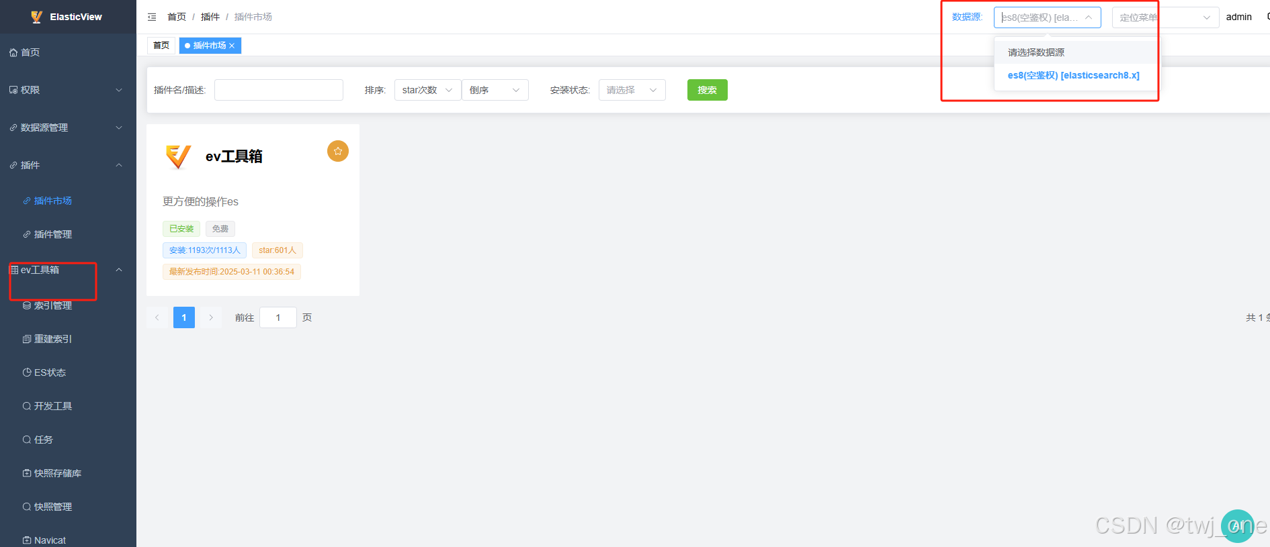
Task: Click the Navicat icon in sidebar
Action: click(27, 540)
